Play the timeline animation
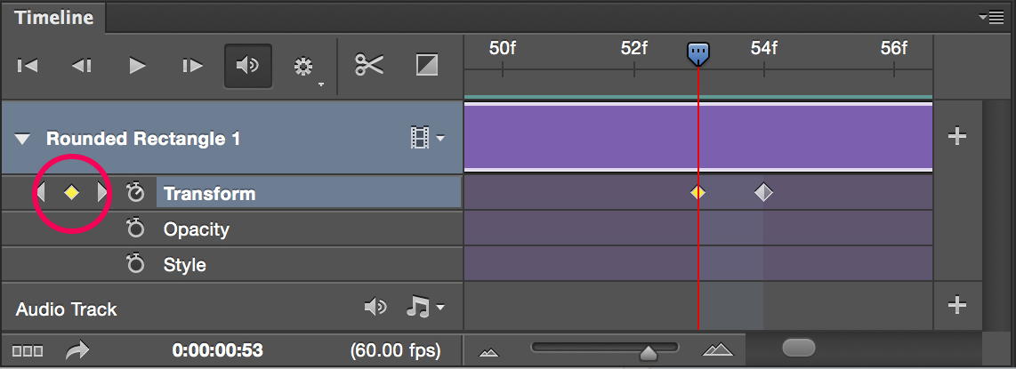 pos(137,66)
